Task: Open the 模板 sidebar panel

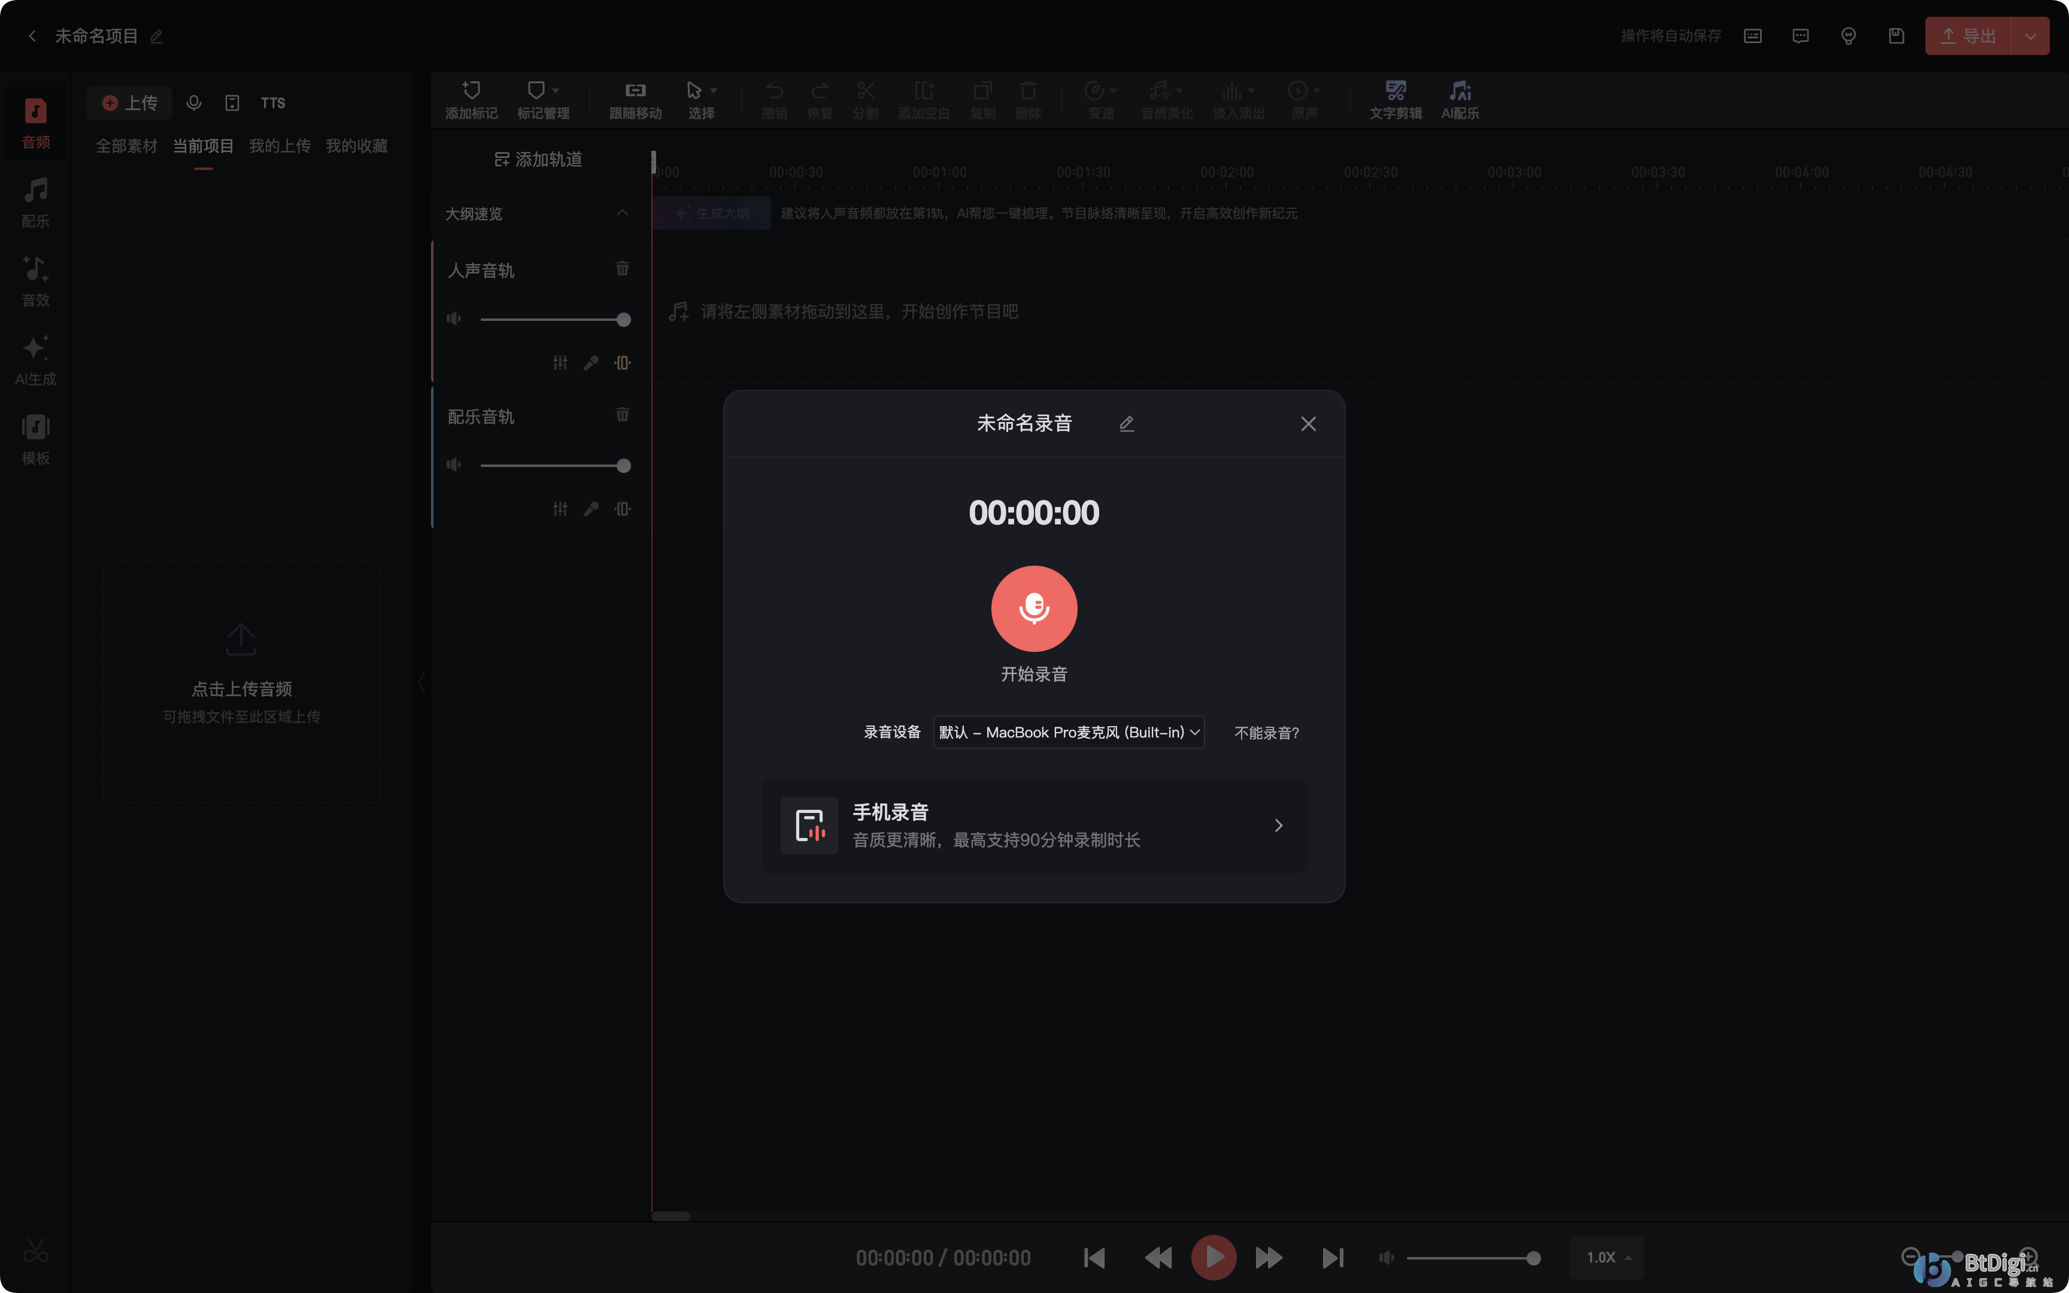Action: [x=35, y=439]
